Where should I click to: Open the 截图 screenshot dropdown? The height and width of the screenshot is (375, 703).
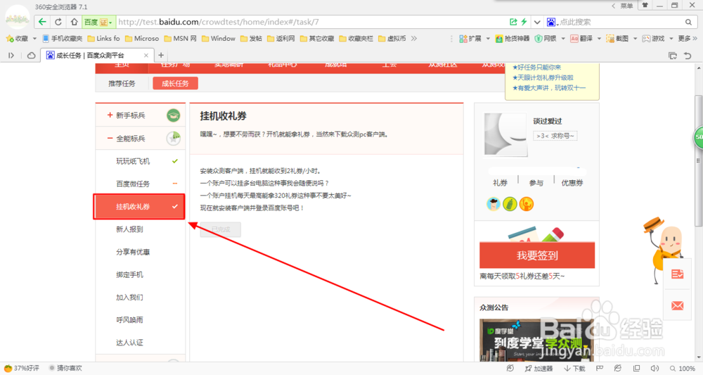tap(621, 39)
